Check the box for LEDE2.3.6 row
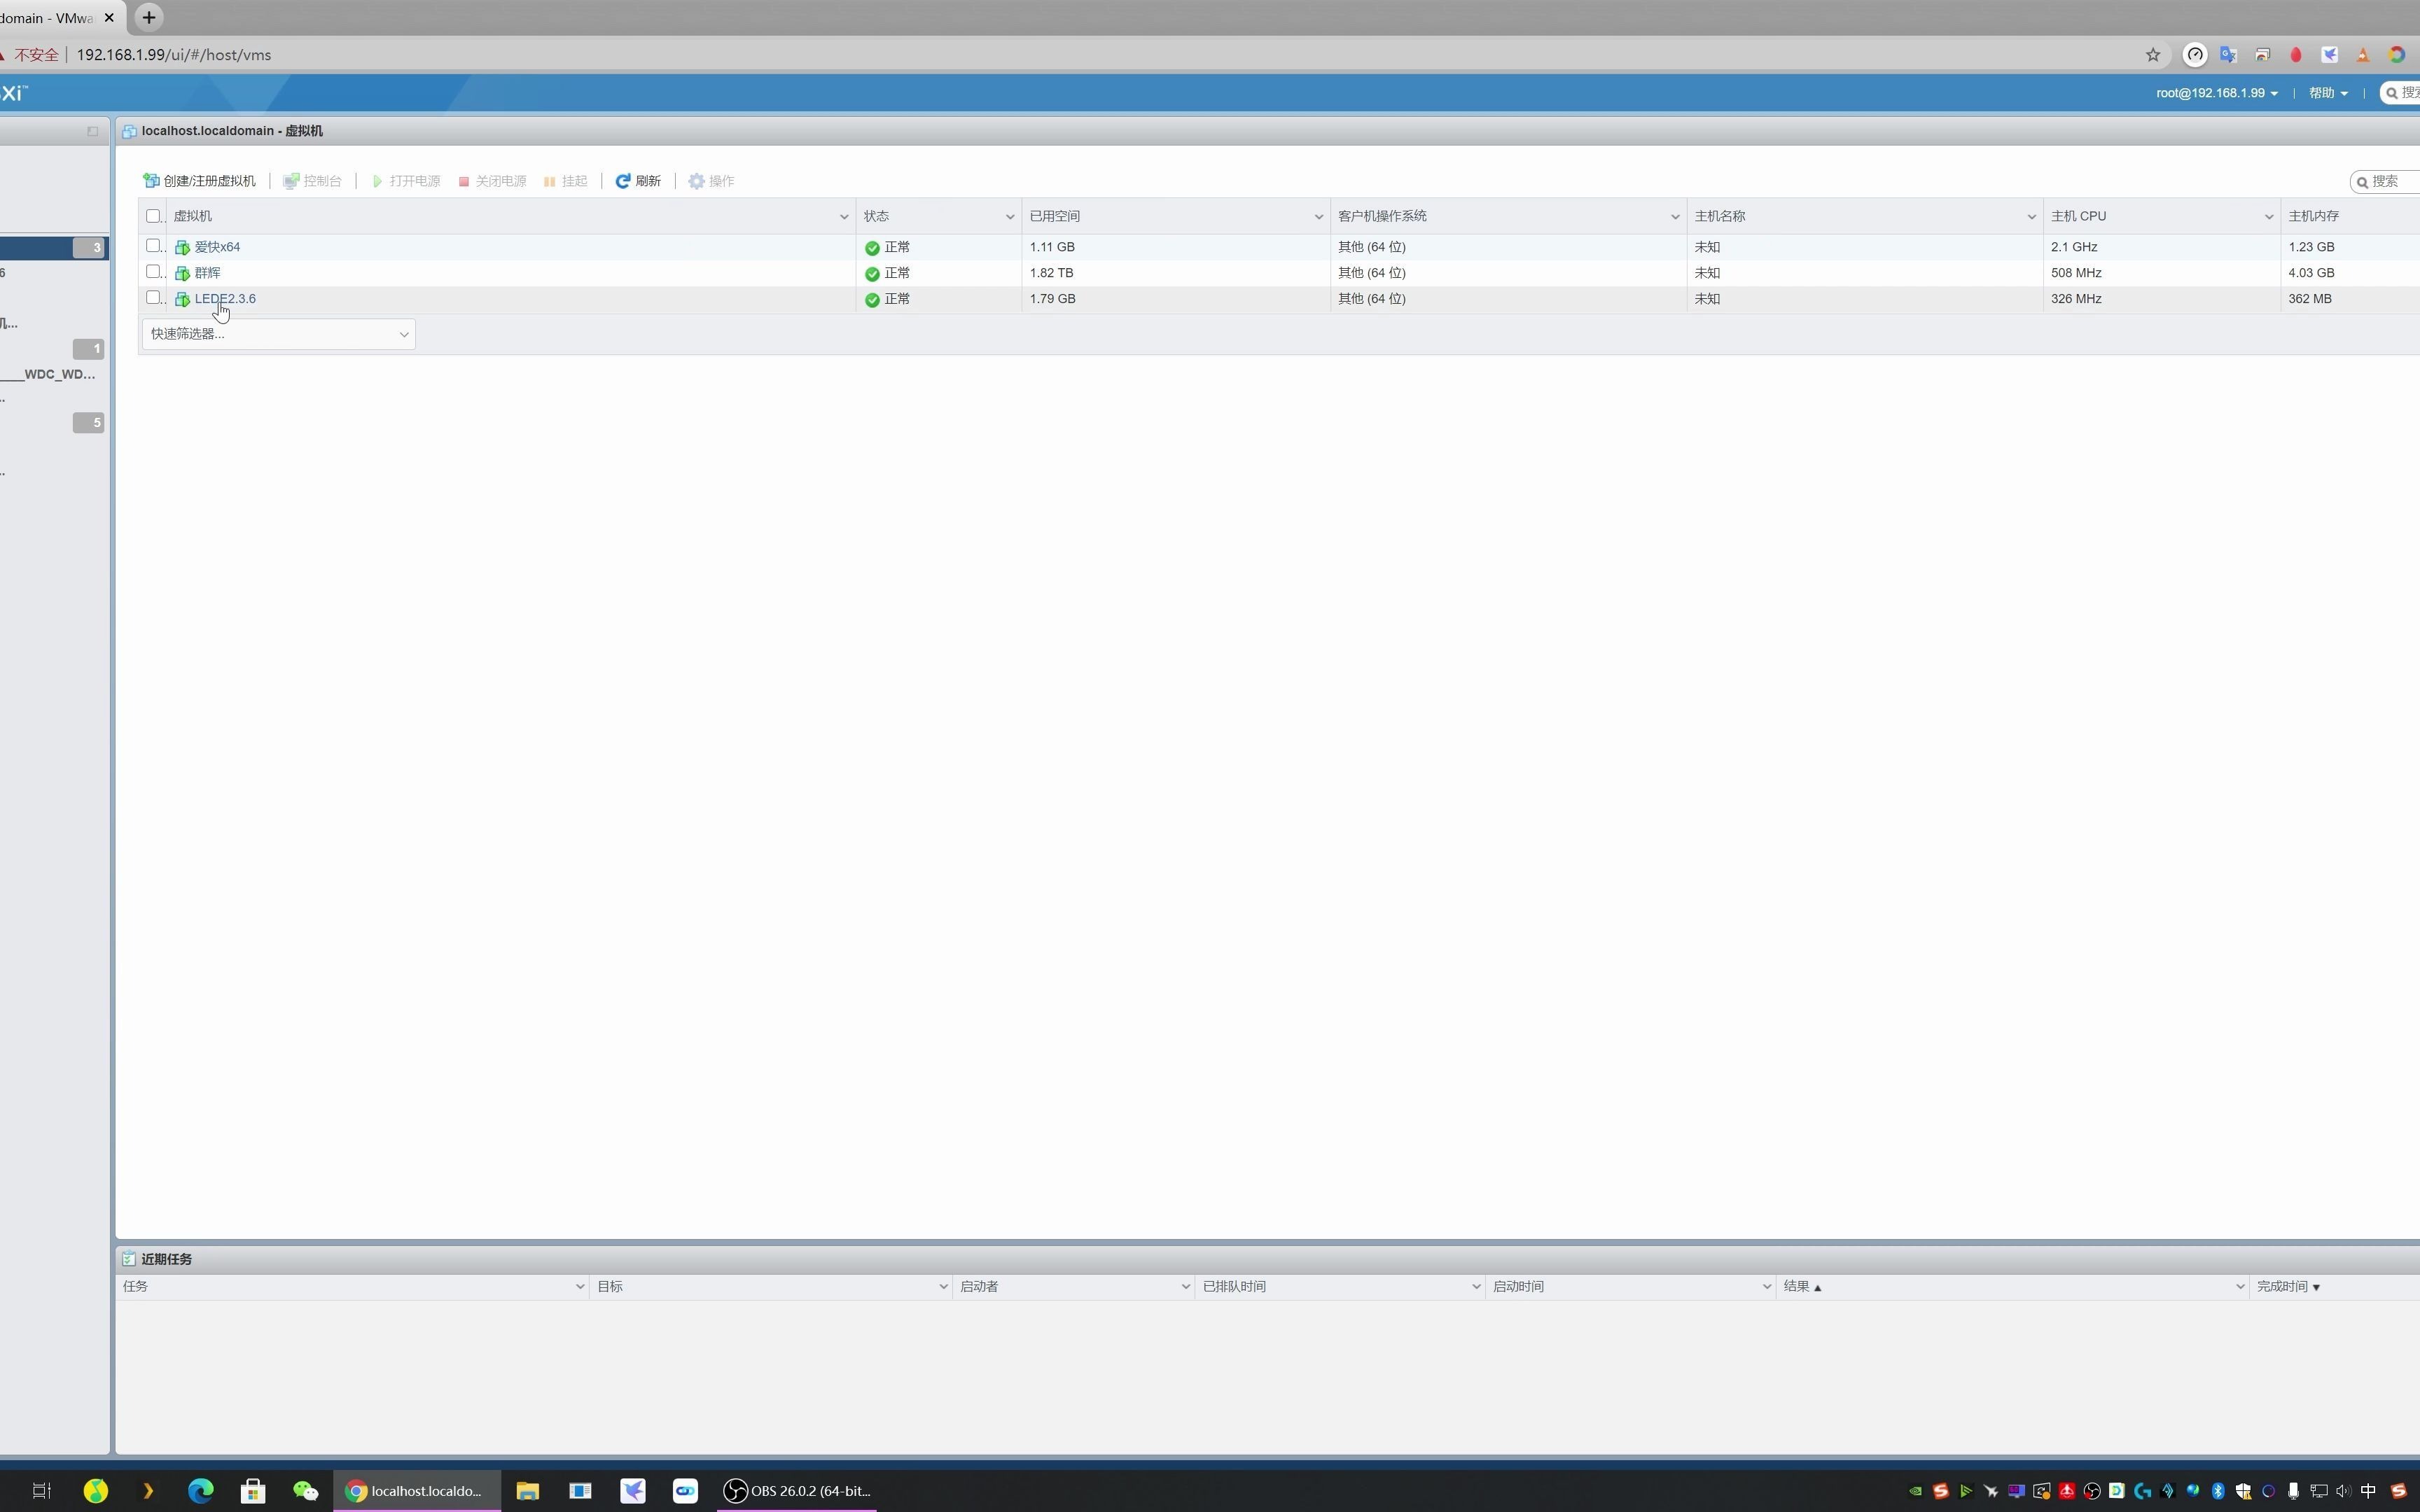This screenshot has height=1512, width=2420. click(x=153, y=298)
